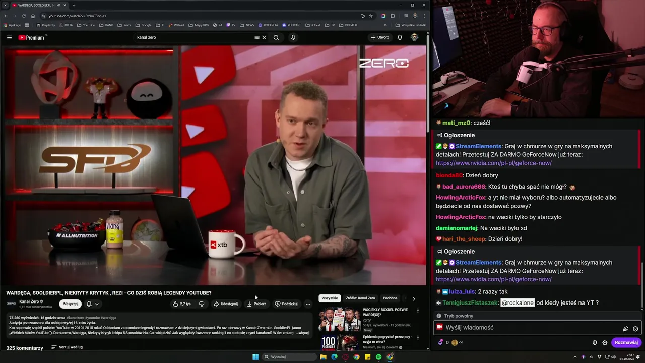Viewport: 645px width, 363px height.
Task: Click the Wyszukaj taskbar search box
Action: [290, 357]
